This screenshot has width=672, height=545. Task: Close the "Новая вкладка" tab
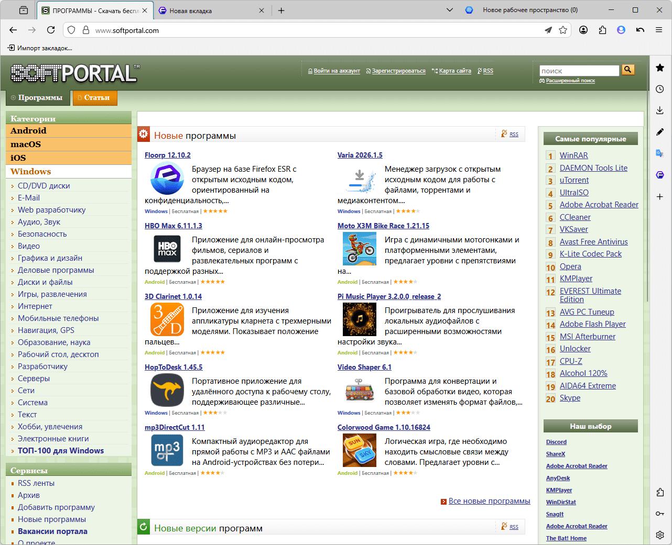(262, 10)
